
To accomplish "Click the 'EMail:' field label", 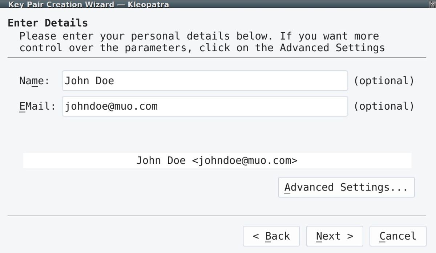I will (x=37, y=106).
